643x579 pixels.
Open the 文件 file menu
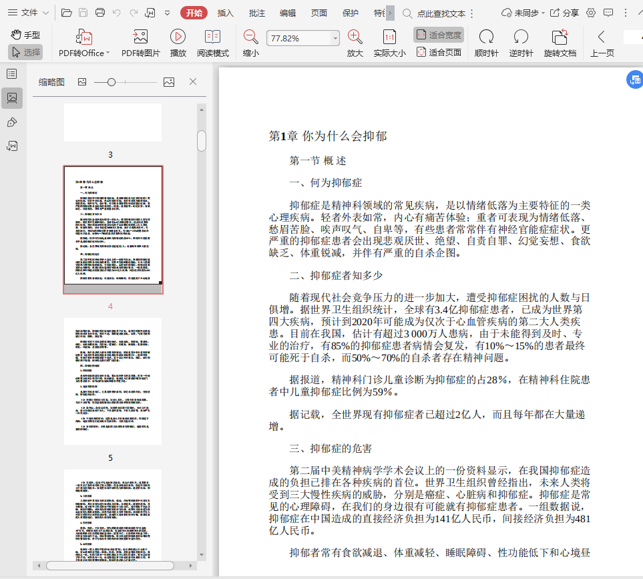coord(28,13)
